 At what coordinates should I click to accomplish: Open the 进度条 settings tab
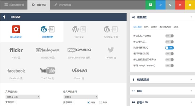154,27
